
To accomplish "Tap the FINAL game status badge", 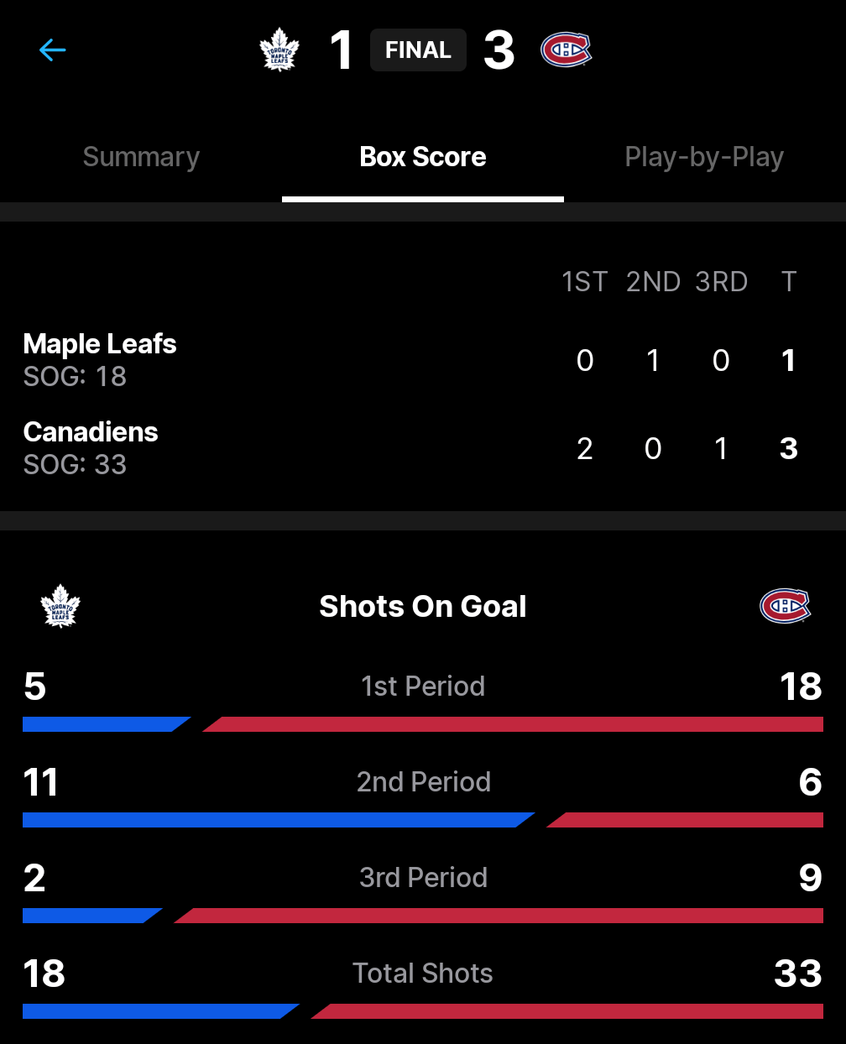I will click(x=418, y=50).
